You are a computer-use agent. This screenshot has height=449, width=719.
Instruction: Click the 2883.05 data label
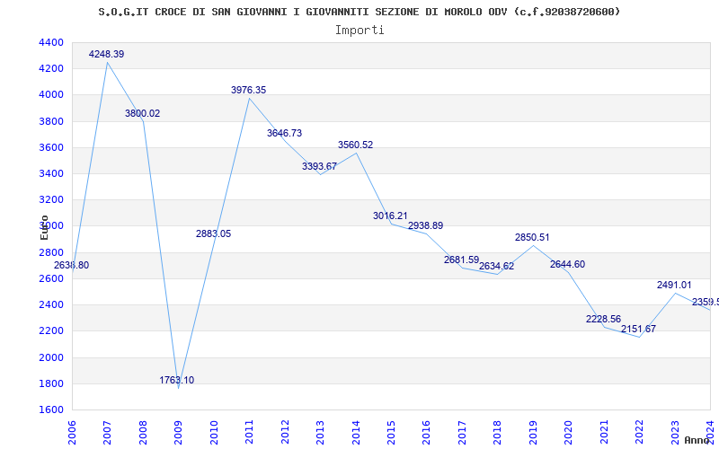click(214, 233)
